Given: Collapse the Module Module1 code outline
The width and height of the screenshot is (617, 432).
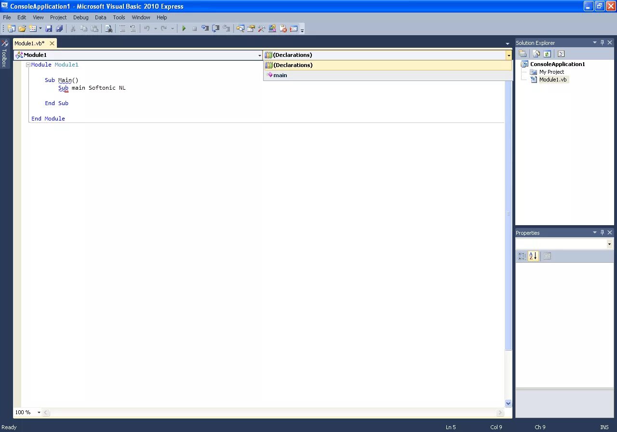Looking at the screenshot, I should [28, 65].
